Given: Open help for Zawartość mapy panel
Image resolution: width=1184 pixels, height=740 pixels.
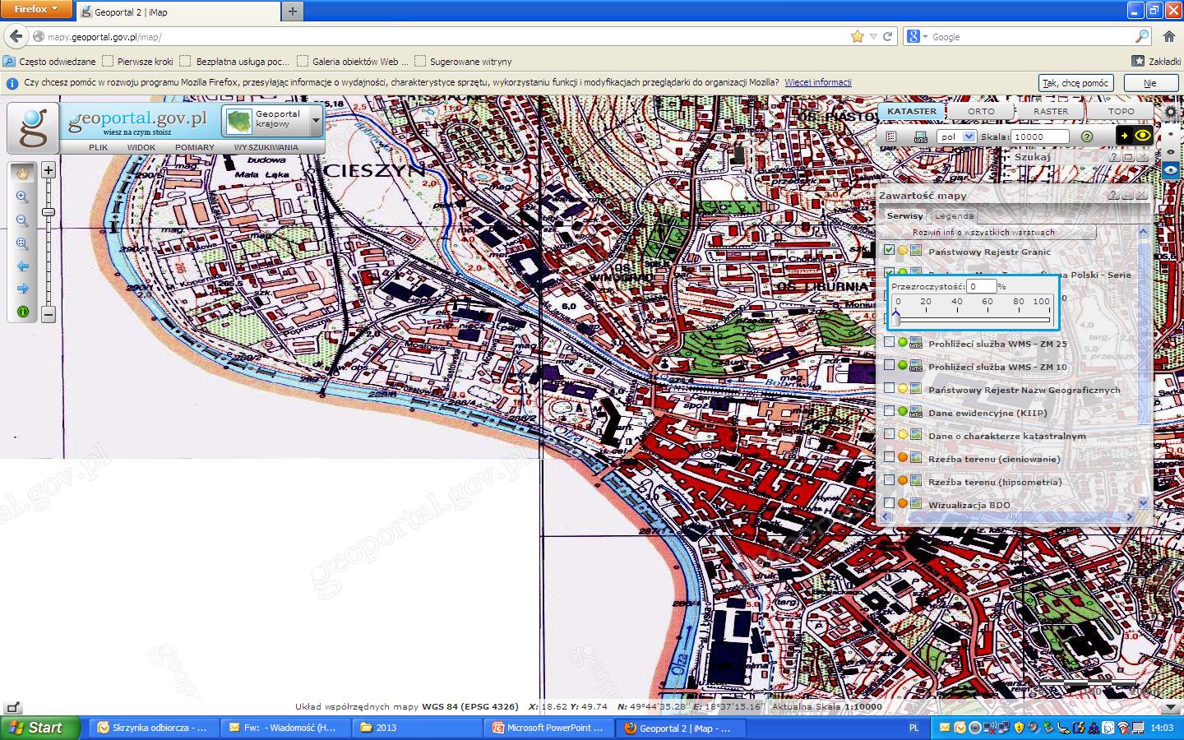Looking at the screenshot, I should pos(1114,195).
